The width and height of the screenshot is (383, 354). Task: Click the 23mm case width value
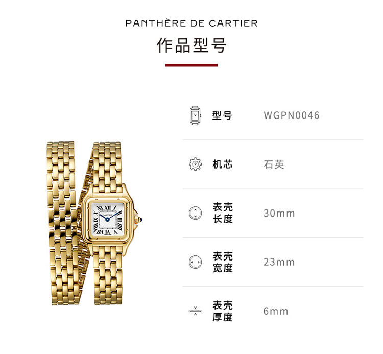click(279, 262)
